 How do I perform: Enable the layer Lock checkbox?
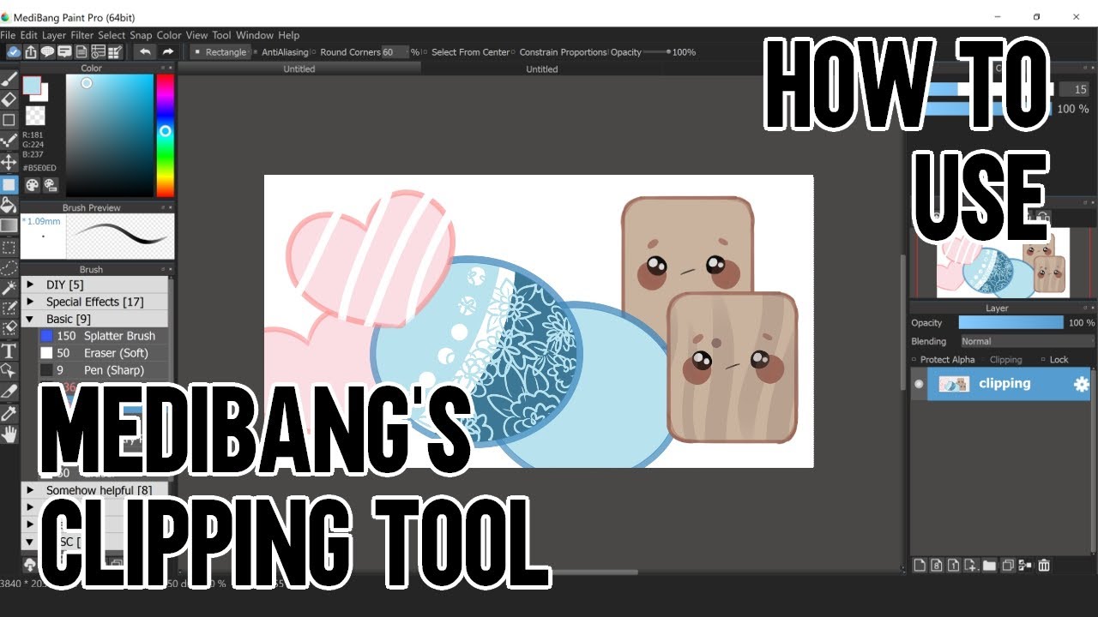click(x=1043, y=360)
